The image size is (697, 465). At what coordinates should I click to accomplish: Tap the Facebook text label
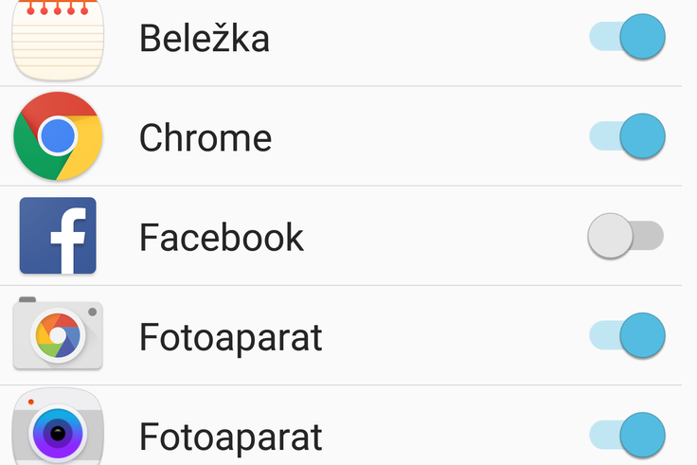(x=222, y=237)
